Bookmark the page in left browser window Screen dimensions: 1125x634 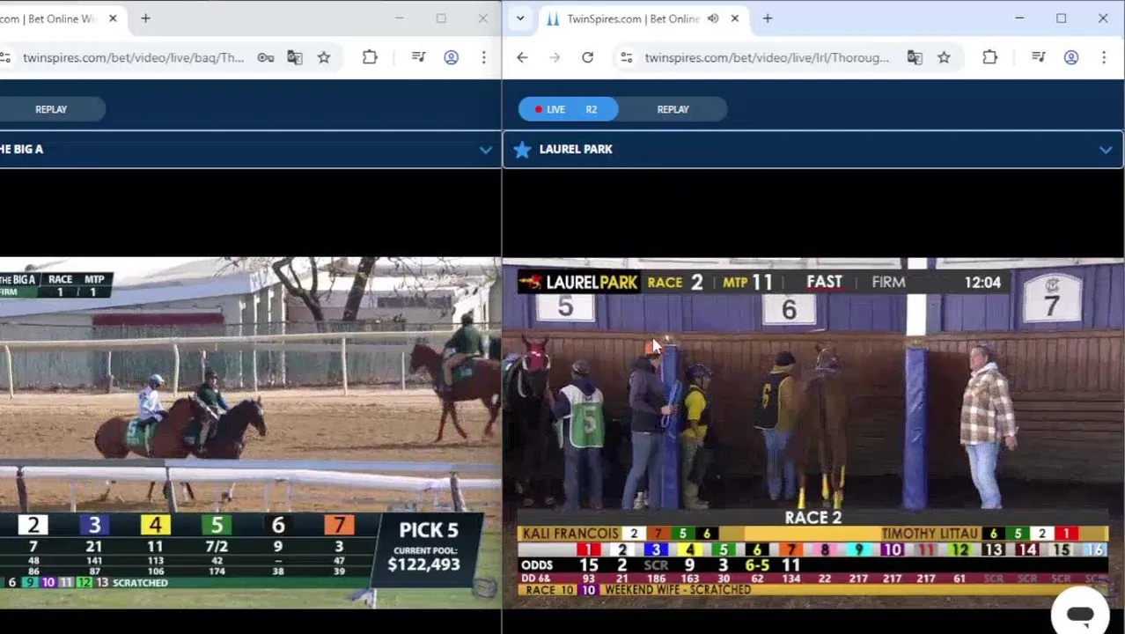click(x=324, y=57)
